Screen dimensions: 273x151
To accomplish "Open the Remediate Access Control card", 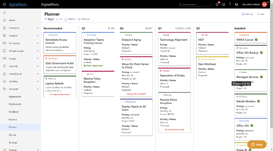I will (x=60, y=43).
